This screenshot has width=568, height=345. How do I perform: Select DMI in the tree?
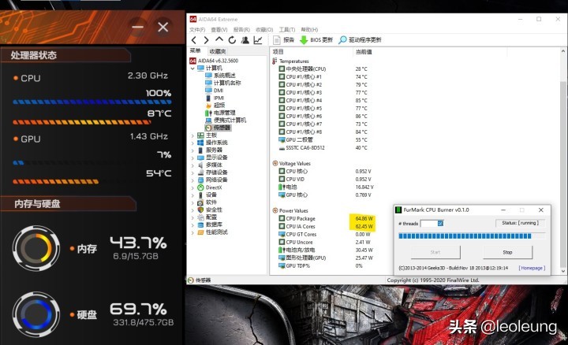click(x=214, y=91)
